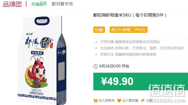
Task: Click the 6月16日0:00 开抢 start time text
Action: click(114, 66)
